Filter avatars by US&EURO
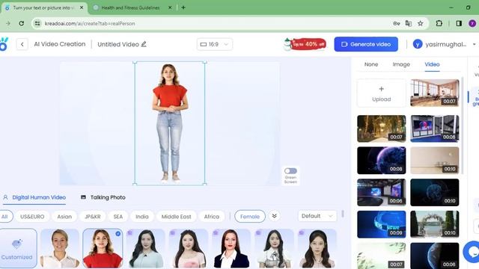This screenshot has height=269, width=479. pos(32,217)
